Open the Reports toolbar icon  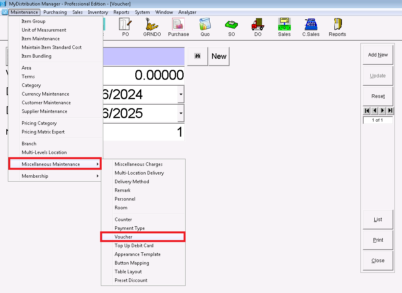338,27
